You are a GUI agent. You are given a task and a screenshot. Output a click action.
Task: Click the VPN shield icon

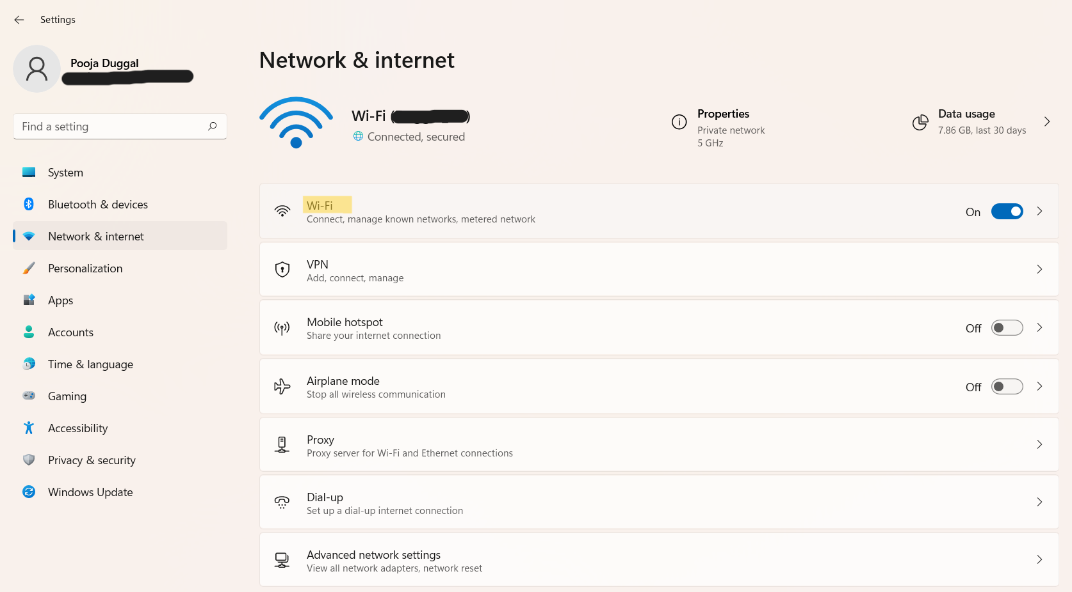[282, 269]
